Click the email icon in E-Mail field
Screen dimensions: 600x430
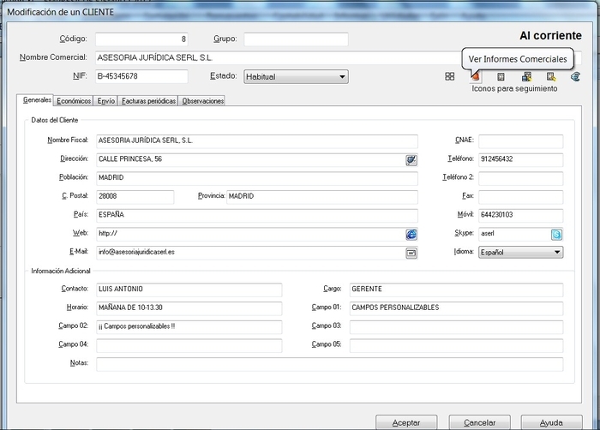point(411,253)
